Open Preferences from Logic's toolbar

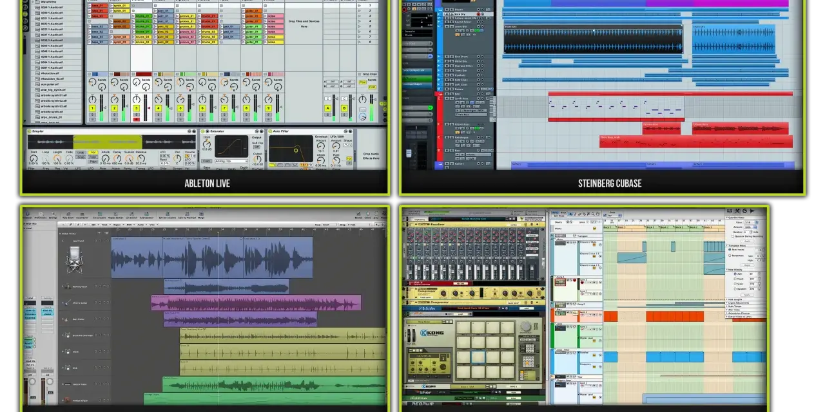pyautogui.click(x=41, y=215)
